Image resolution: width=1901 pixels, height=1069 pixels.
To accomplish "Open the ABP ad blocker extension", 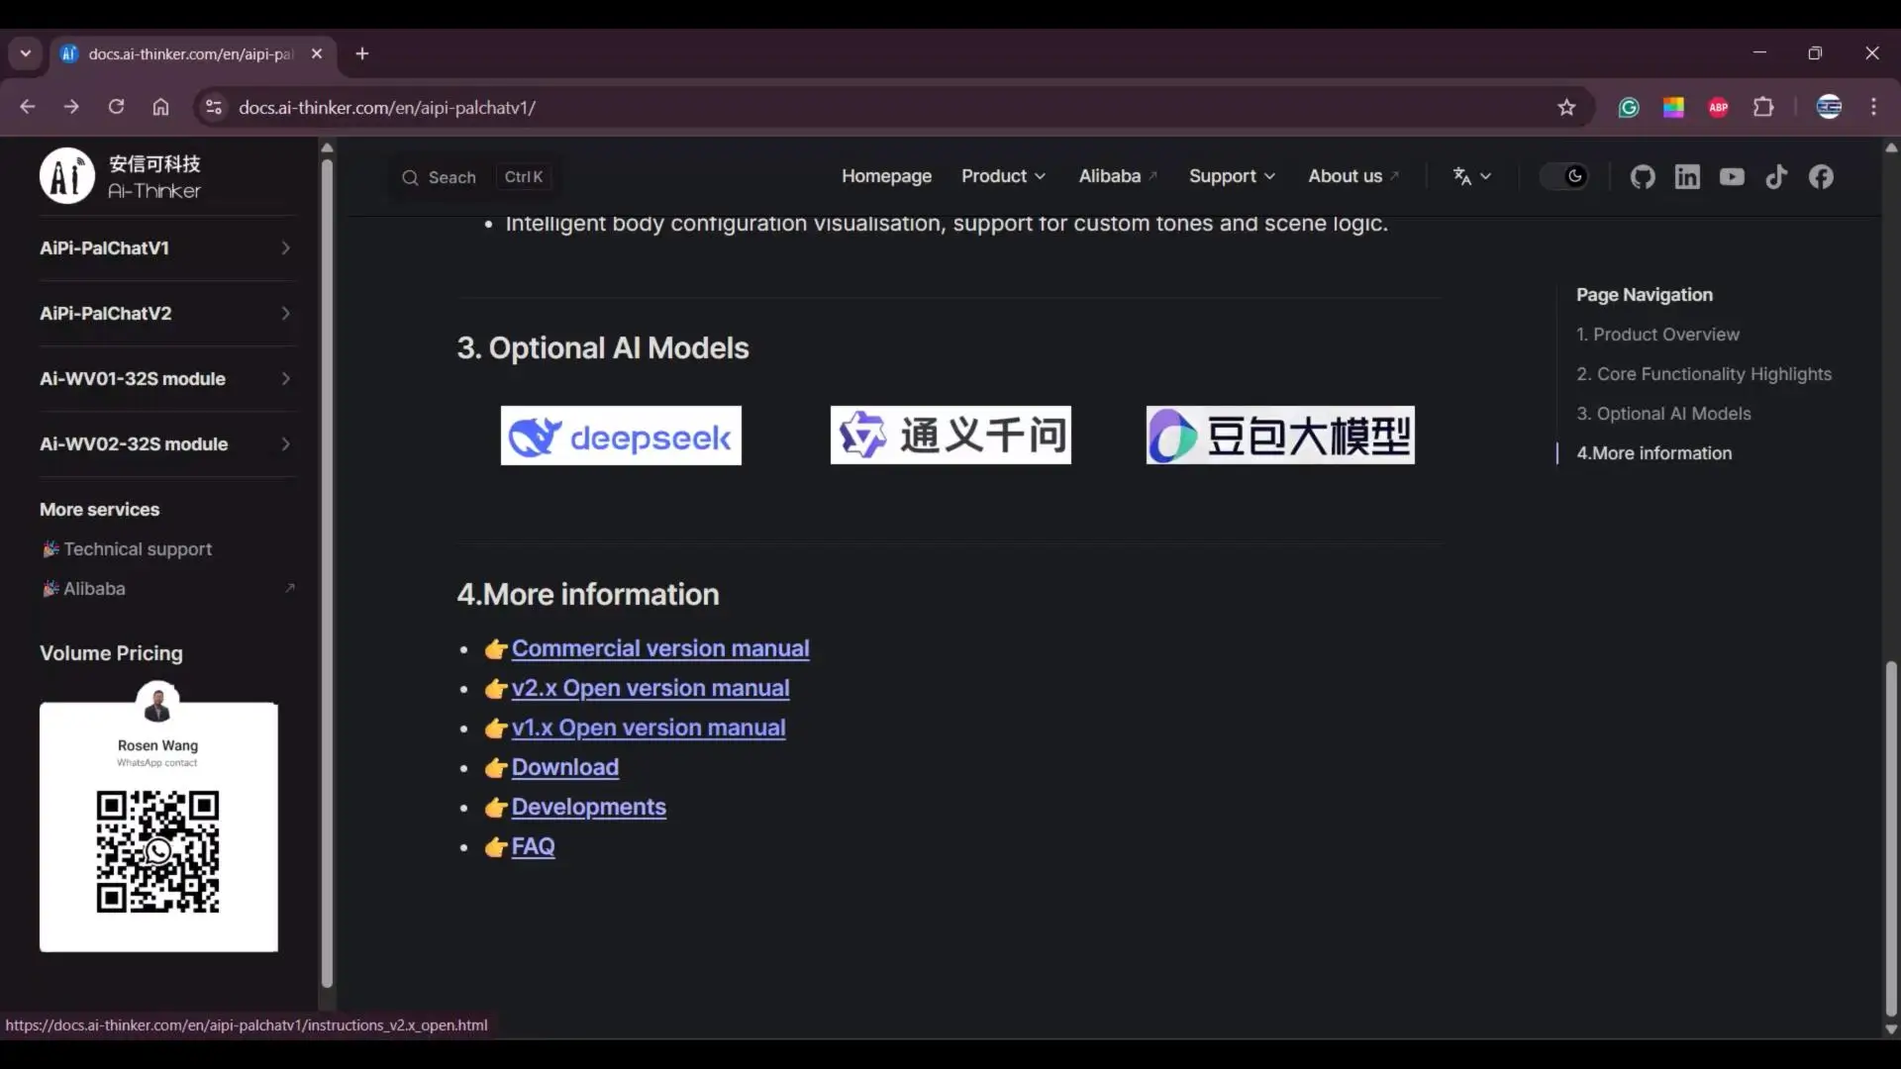I will [1719, 108].
